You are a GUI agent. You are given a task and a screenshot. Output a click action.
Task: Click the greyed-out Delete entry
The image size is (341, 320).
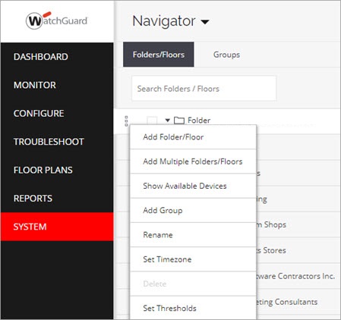(193, 284)
